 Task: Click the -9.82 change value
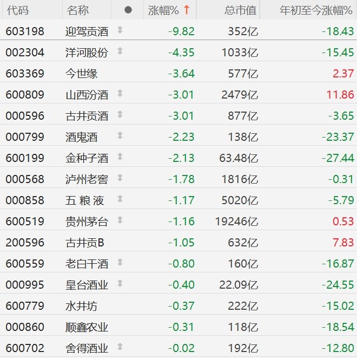pos(181,31)
